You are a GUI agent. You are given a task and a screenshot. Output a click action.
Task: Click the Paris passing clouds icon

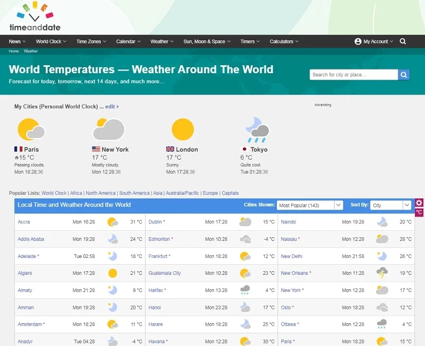tap(31, 129)
